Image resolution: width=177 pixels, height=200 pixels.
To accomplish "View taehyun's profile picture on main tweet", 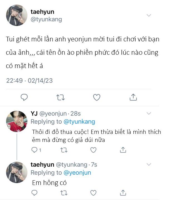I will tap(17, 15).
